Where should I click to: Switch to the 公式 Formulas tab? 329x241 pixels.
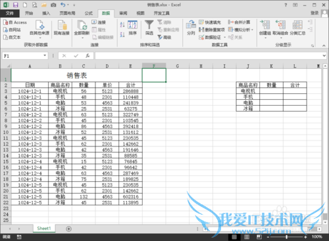[x=89, y=13]
